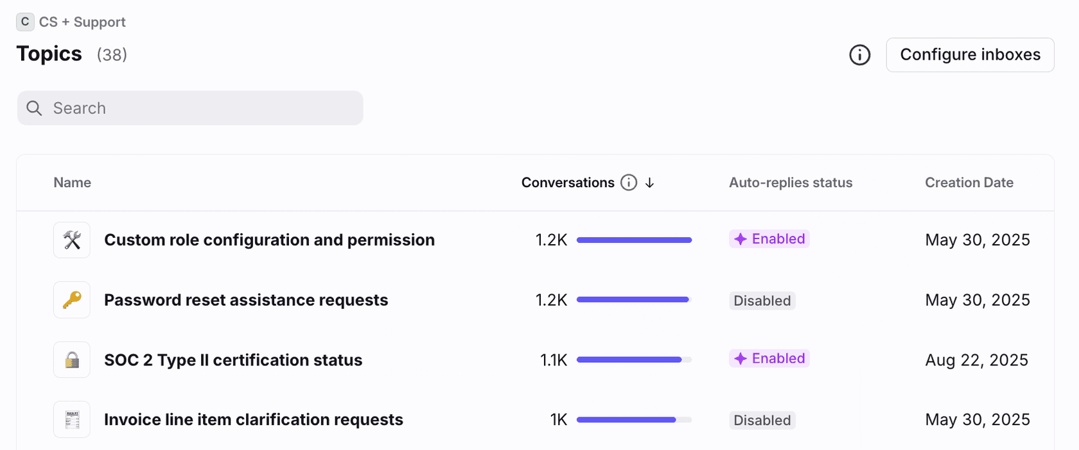Click the key icon for Password reset
This screenshot has width=1079, height=450.
click(x=72, y=300)
